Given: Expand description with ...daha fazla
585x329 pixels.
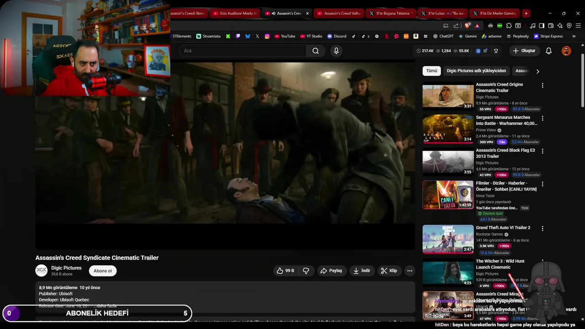Looking at the screenshot, I should point(105,306).
